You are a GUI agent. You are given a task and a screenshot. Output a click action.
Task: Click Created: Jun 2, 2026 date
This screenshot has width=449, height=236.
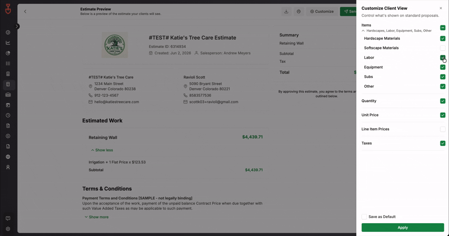click(173, 53)
